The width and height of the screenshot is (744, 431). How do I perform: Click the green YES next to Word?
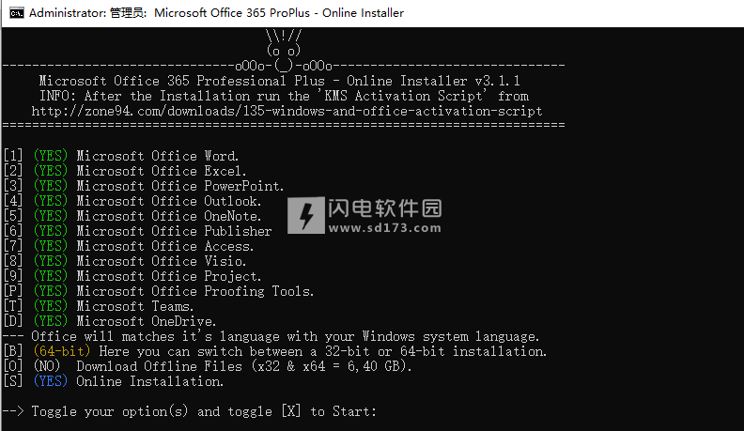[x=51, y=156]
